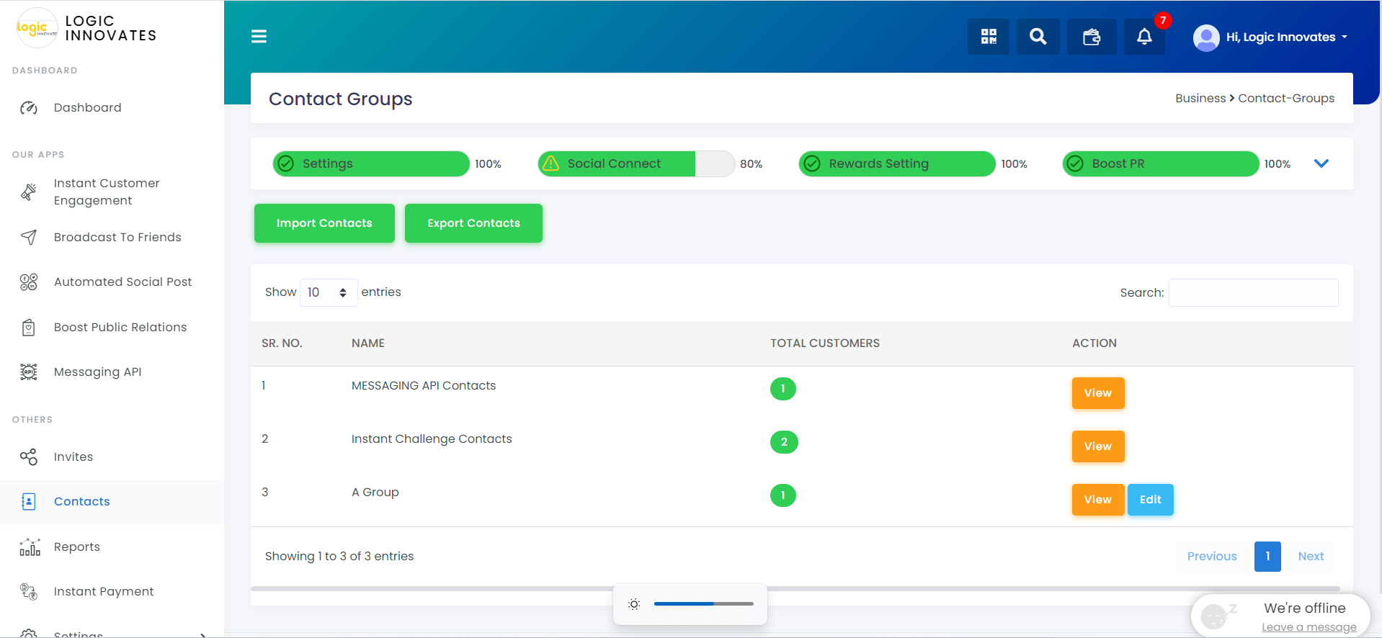This screenshot has height=638, width=1382.
Task: Click the horizontal table scrollbar
Action: tap(795, 589)
